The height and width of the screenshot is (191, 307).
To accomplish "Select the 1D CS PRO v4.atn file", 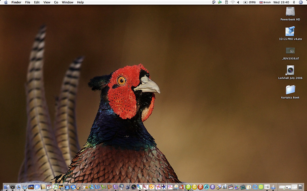I will click(x=290, y=31).
